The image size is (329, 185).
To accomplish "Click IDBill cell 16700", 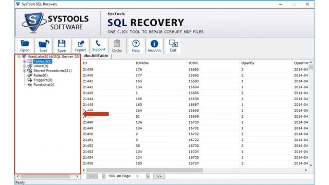I will [193, 122].
